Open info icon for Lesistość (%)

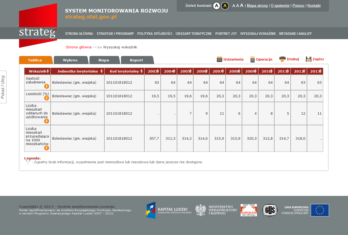click(46, 98)
